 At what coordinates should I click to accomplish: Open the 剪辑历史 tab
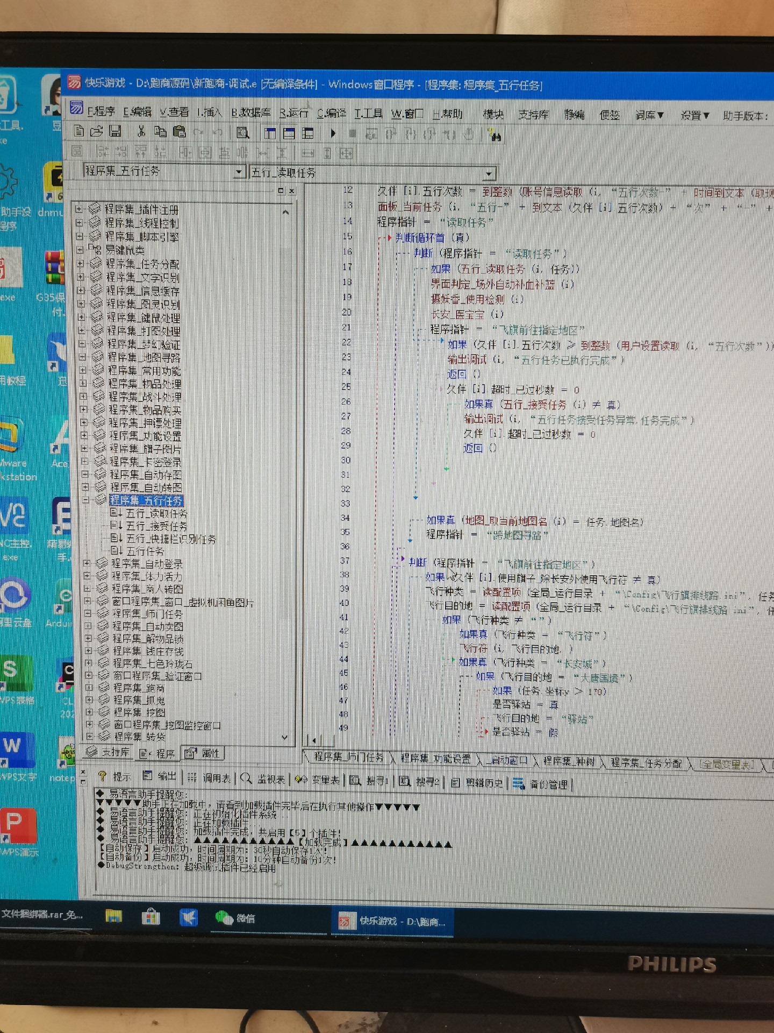[x=478, y=783]
